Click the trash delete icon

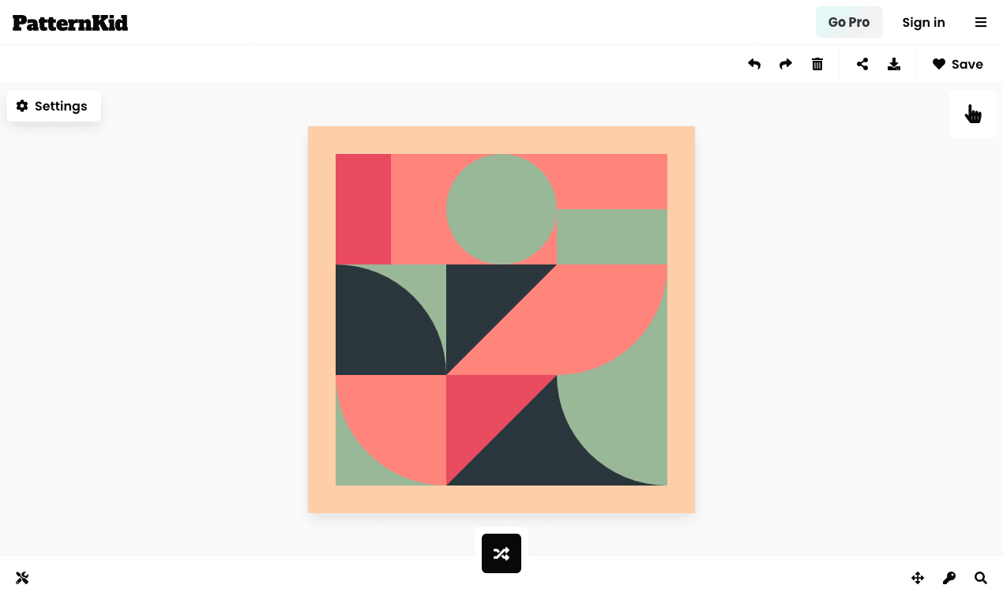[817, 64]
